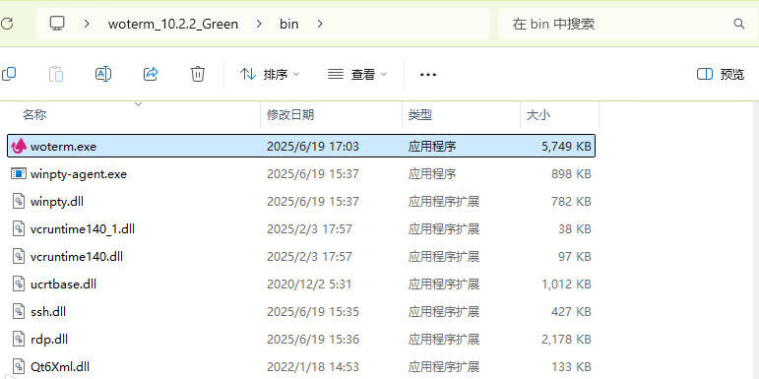Sort by the 类型 column header
759x379 pixels.
coord(420,115)
